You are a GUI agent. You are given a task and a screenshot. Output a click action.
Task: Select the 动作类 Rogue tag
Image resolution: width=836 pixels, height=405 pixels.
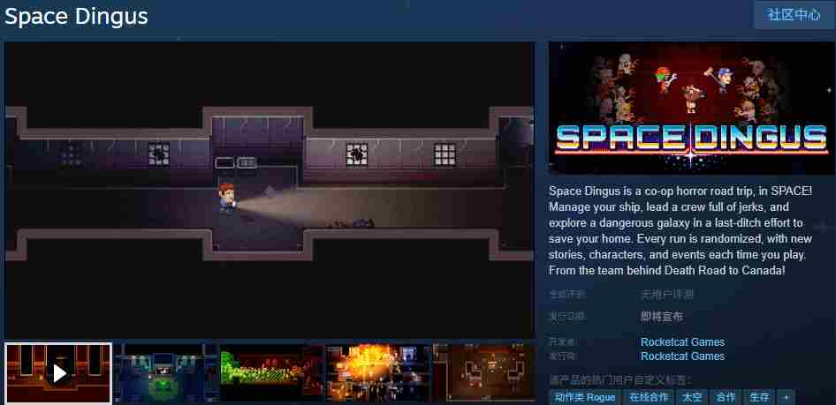click(584, 397)
